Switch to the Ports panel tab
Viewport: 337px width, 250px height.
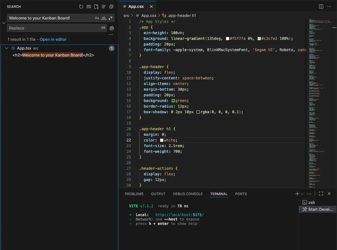click(241, 194)
